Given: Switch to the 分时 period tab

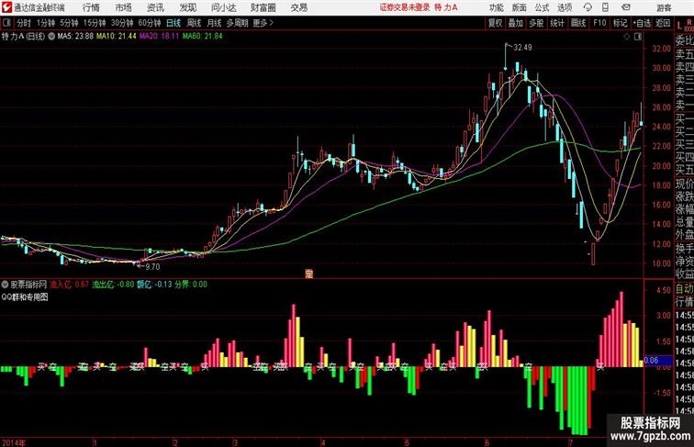Looking at the screenshot, I should tap(24, 23).
